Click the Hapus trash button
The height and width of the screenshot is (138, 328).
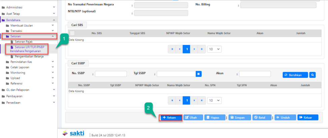click(215, 118)
